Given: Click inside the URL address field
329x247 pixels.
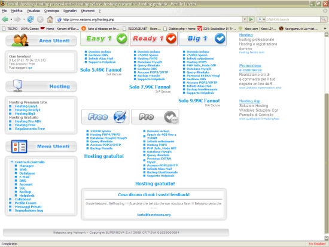Looking at the screenshot, I should (149, 20).
